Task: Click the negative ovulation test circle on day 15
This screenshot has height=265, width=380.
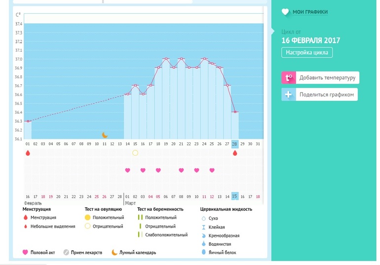Action: 135,153
